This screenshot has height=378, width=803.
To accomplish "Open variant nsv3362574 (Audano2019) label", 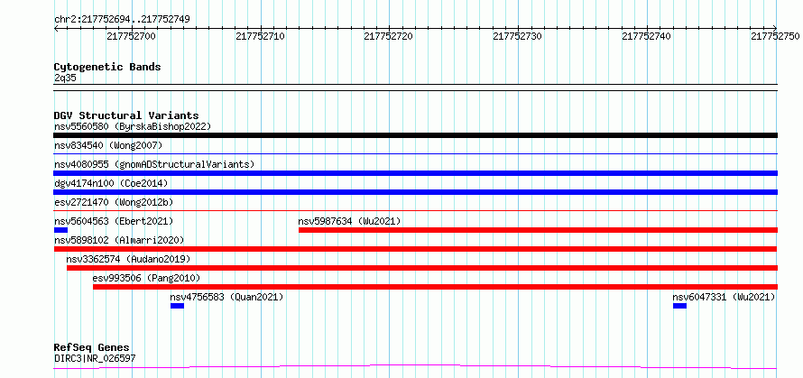I will 128,259.
